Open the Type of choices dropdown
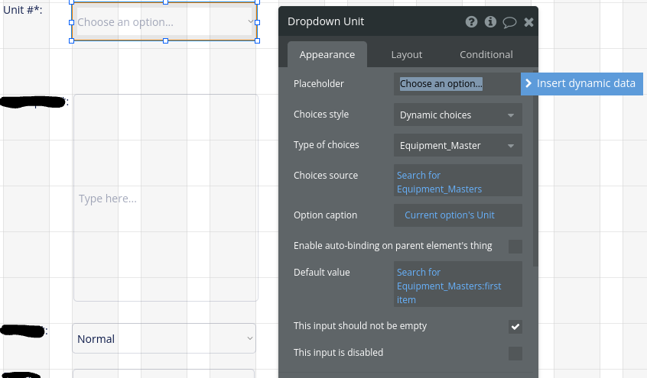This screenshot has width=647, height=378. click(458, 146)
